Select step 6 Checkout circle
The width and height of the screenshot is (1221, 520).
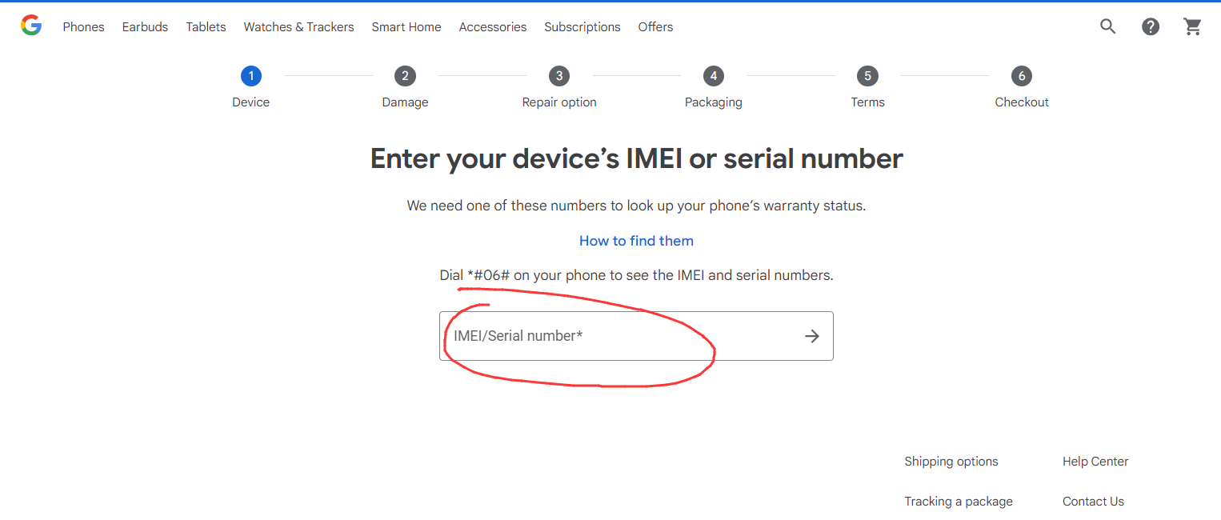1022,76
